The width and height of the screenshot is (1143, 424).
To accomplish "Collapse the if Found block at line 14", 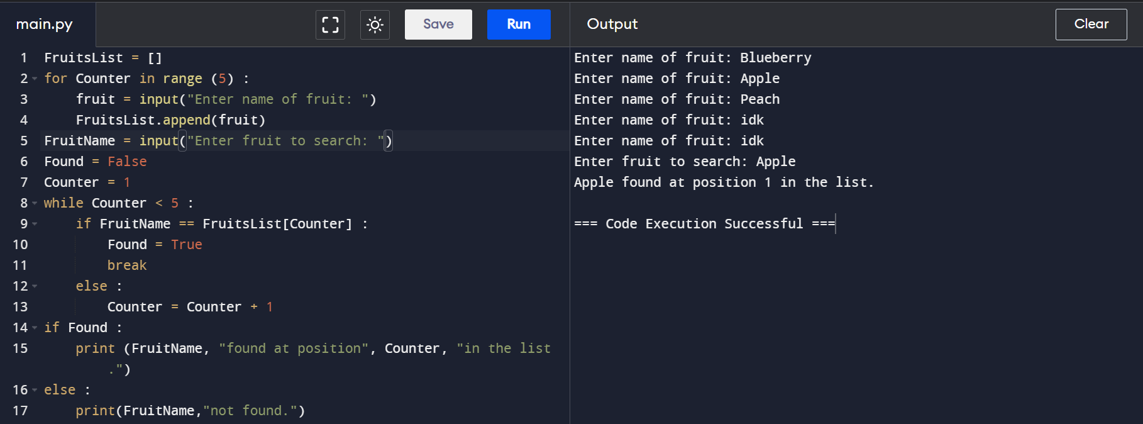I will click(35, 328).
